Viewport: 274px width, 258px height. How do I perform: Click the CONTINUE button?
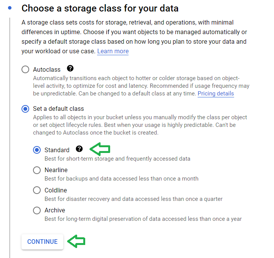(x=43, y=242)
